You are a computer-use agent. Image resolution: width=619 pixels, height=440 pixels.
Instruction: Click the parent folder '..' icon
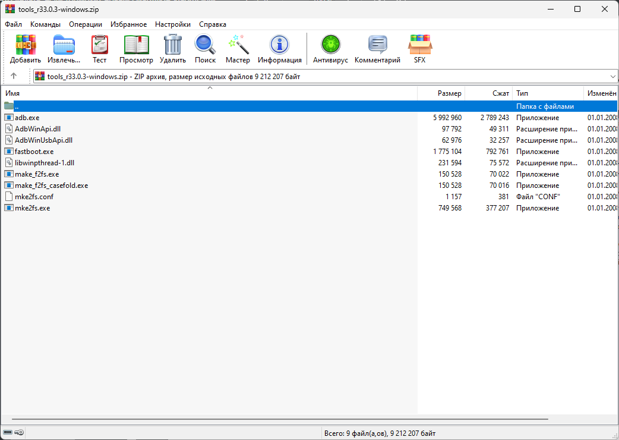tap(9, 106)
